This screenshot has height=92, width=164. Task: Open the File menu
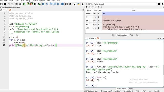(1, 1)
